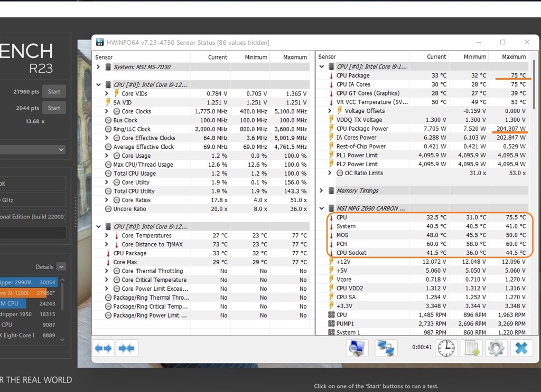
Task: Click the right pane Maximum column header
Action: [514, 57]
